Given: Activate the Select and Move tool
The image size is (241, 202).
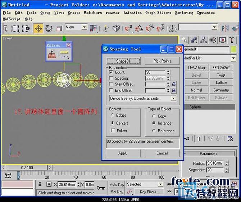Looking at the screenshot, I should click(x=38, y=28).
